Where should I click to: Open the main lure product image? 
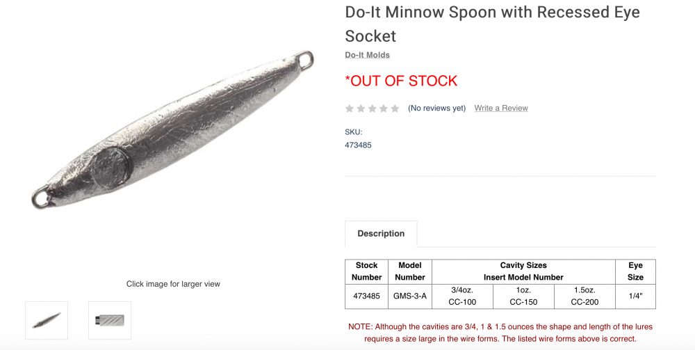[173, 129]
